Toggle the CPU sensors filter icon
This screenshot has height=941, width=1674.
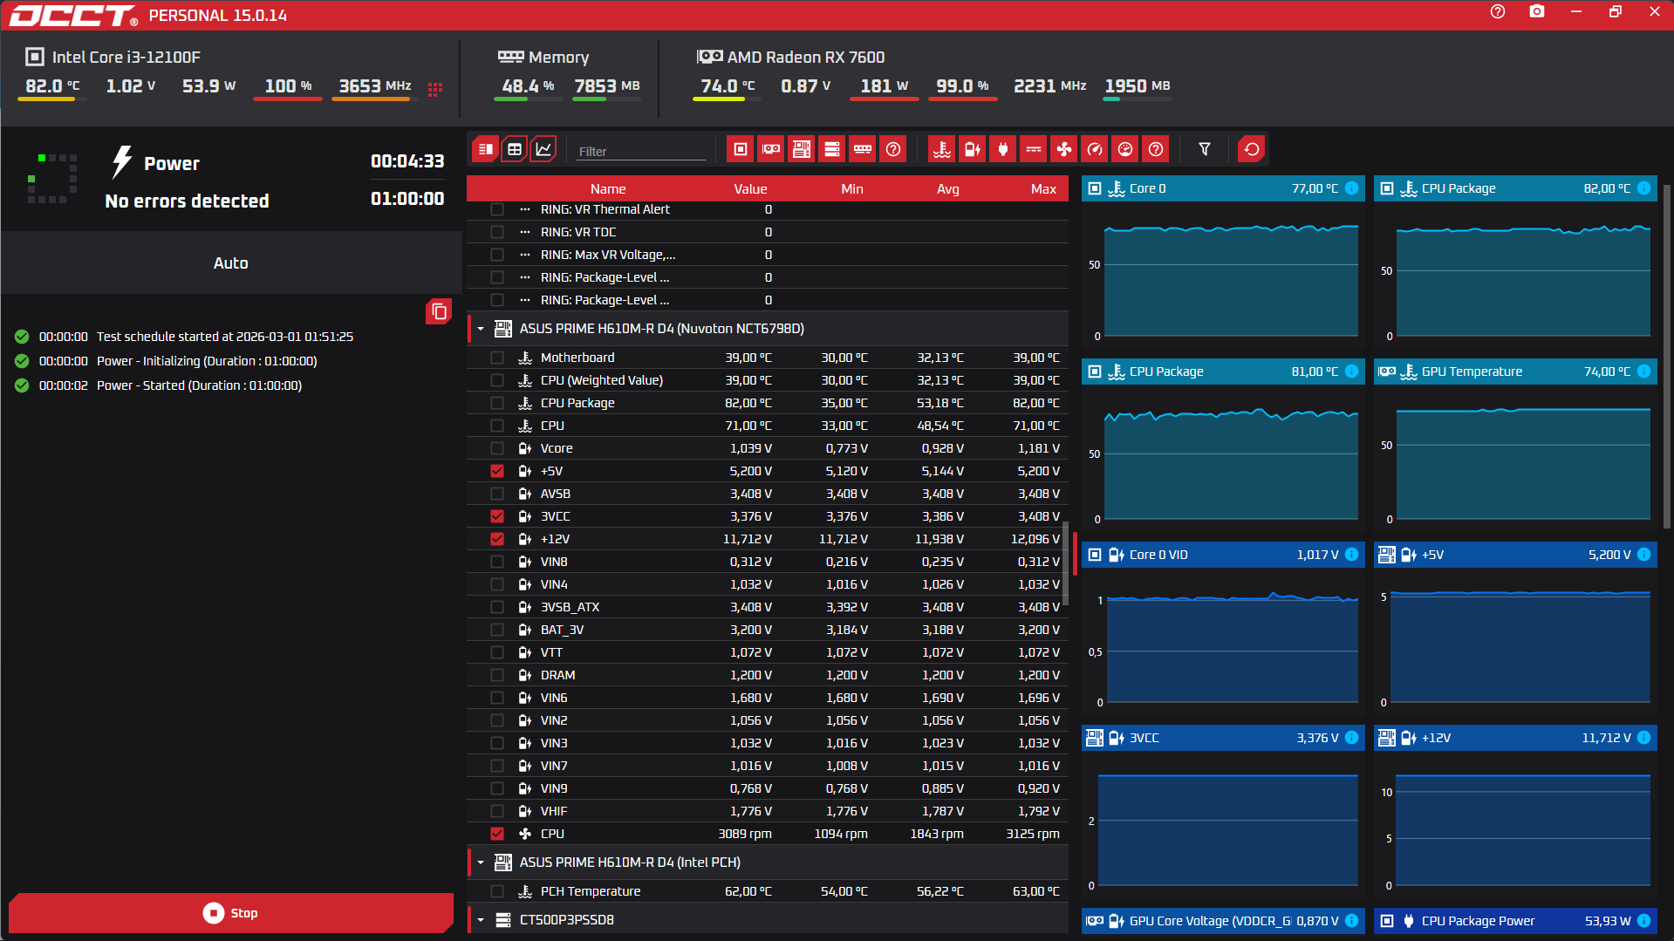coord(741,149)
